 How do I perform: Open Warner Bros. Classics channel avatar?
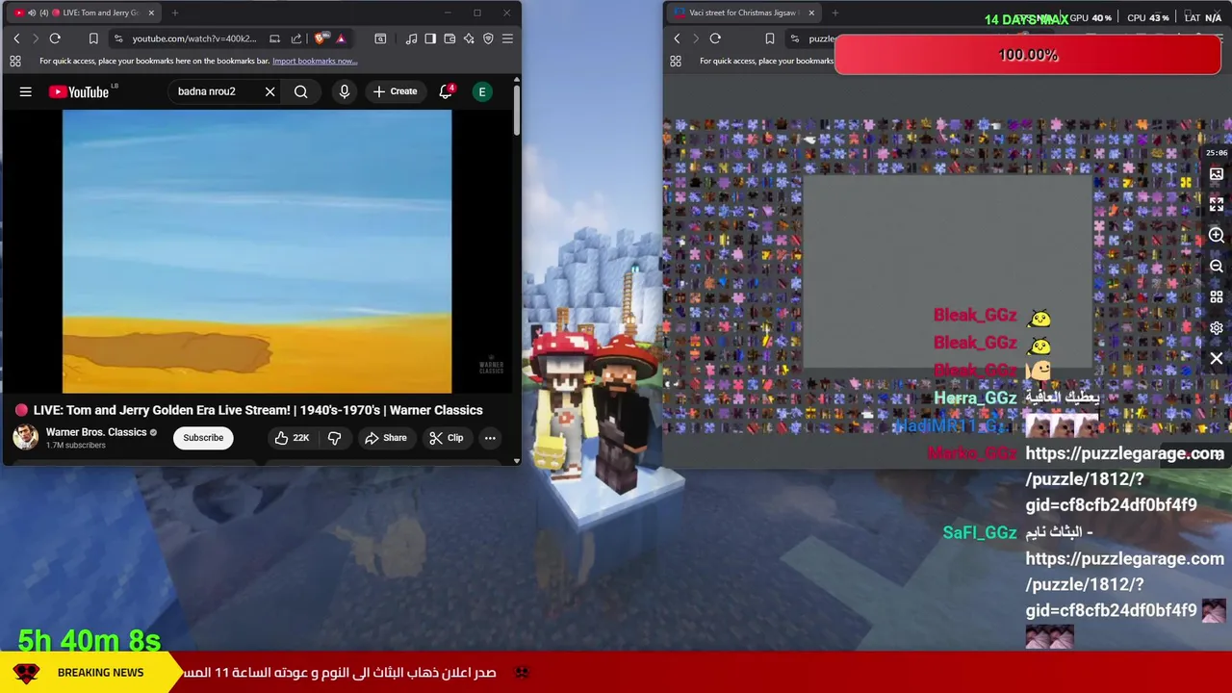(x=26, y=437)
